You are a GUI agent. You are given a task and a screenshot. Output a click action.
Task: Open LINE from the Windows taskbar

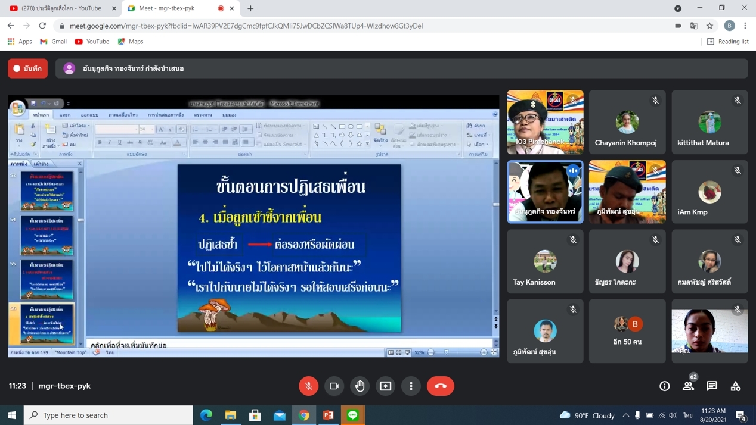click(x=353, y=415)
